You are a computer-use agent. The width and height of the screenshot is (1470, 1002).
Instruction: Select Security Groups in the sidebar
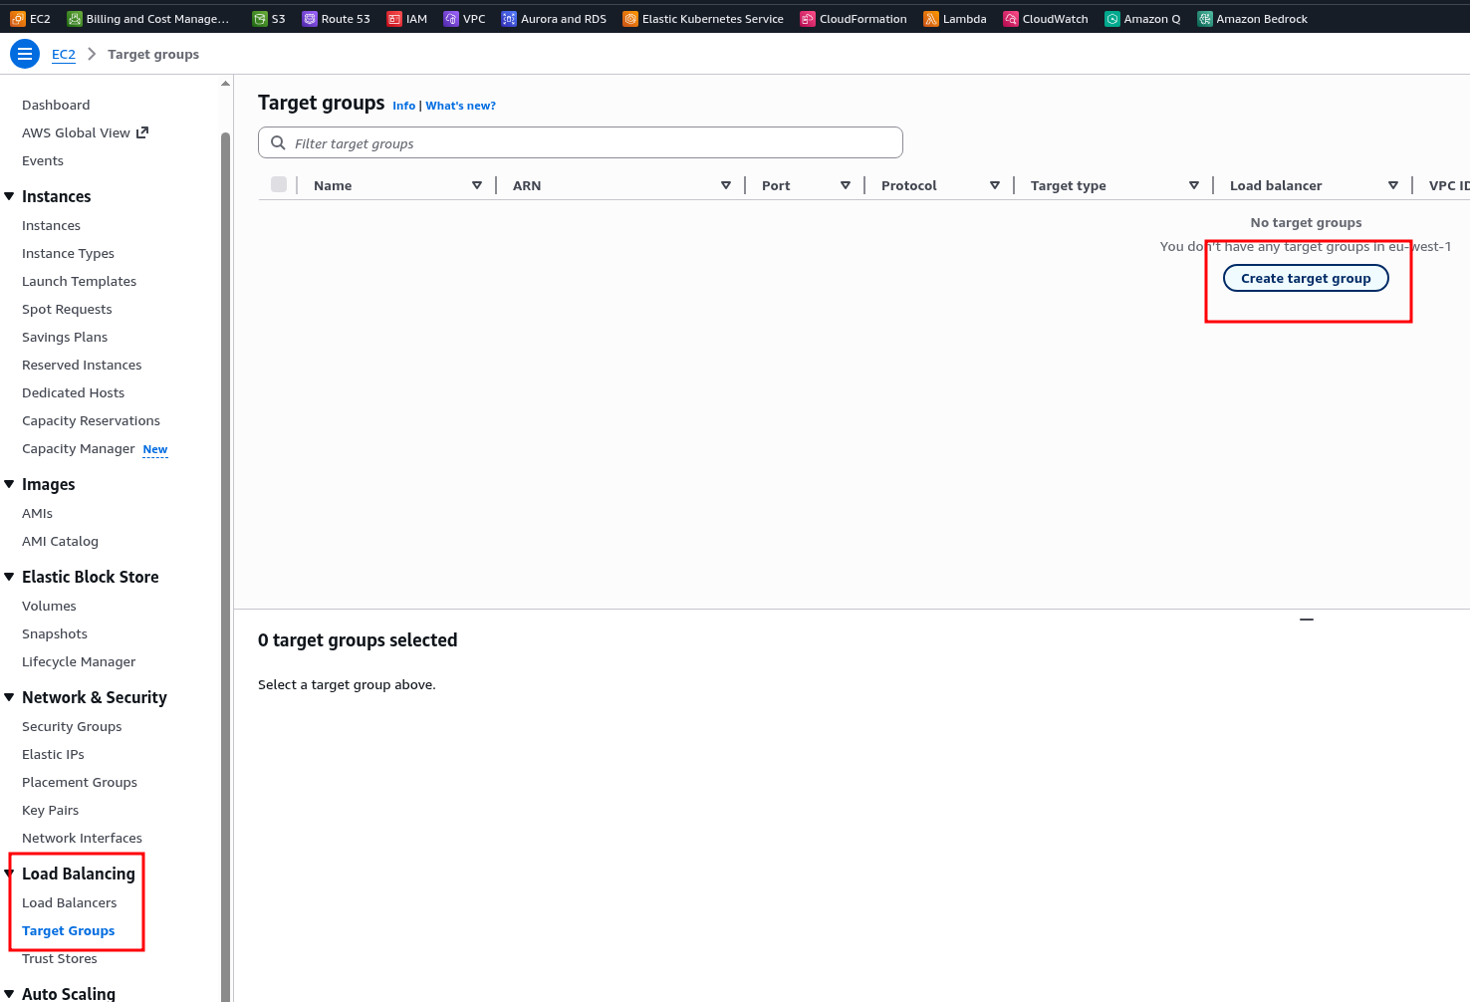point(72,726)
